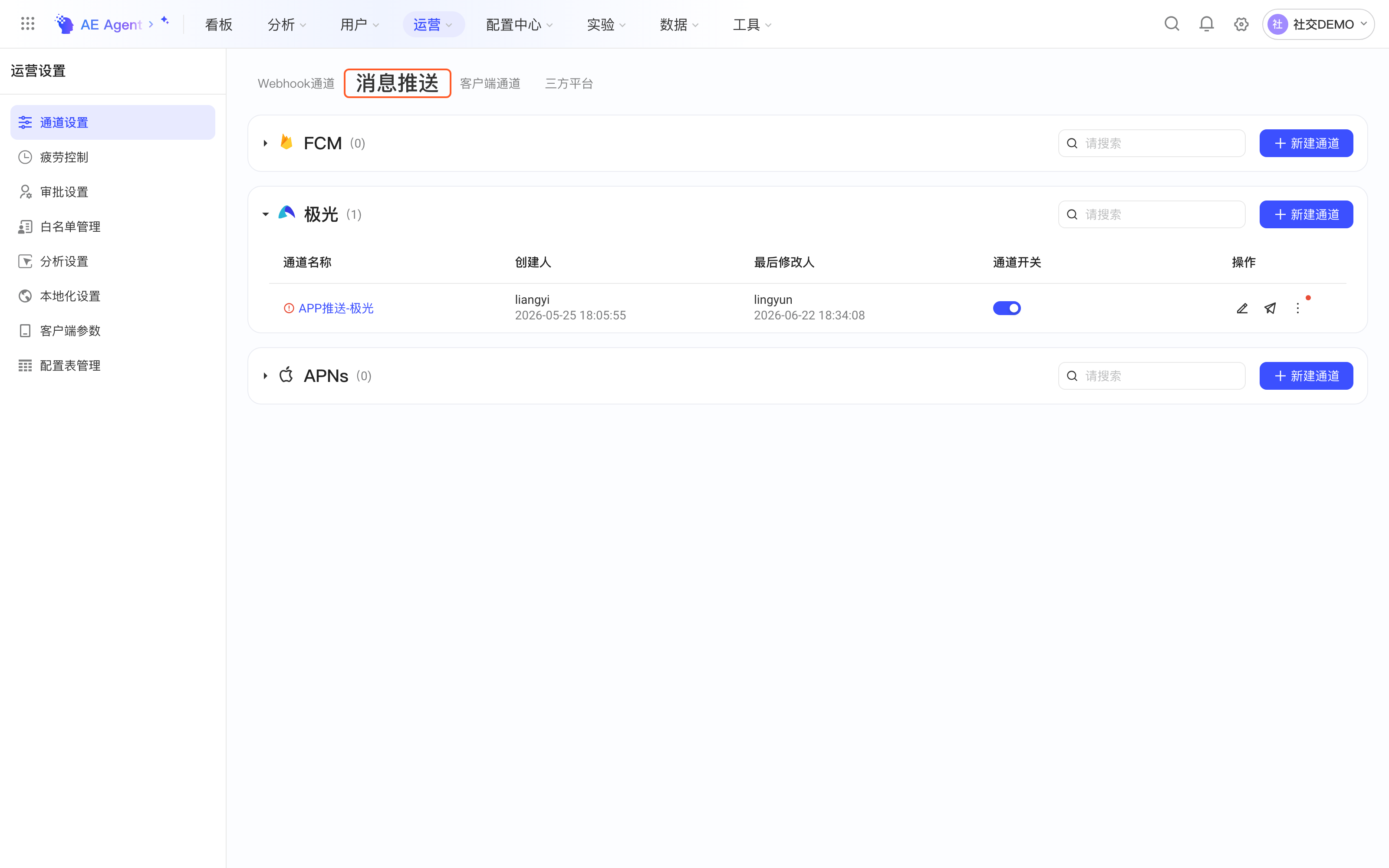1389x868 pixels.
Task: Open 本地化设置 in the sidebar
Action: pos(112,296)
